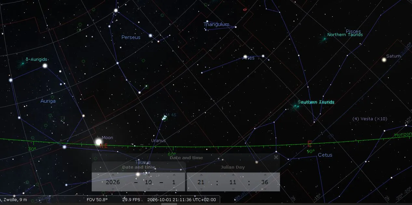
Task: Click the Perseus constellation label
Action: [x=131, y=37]
